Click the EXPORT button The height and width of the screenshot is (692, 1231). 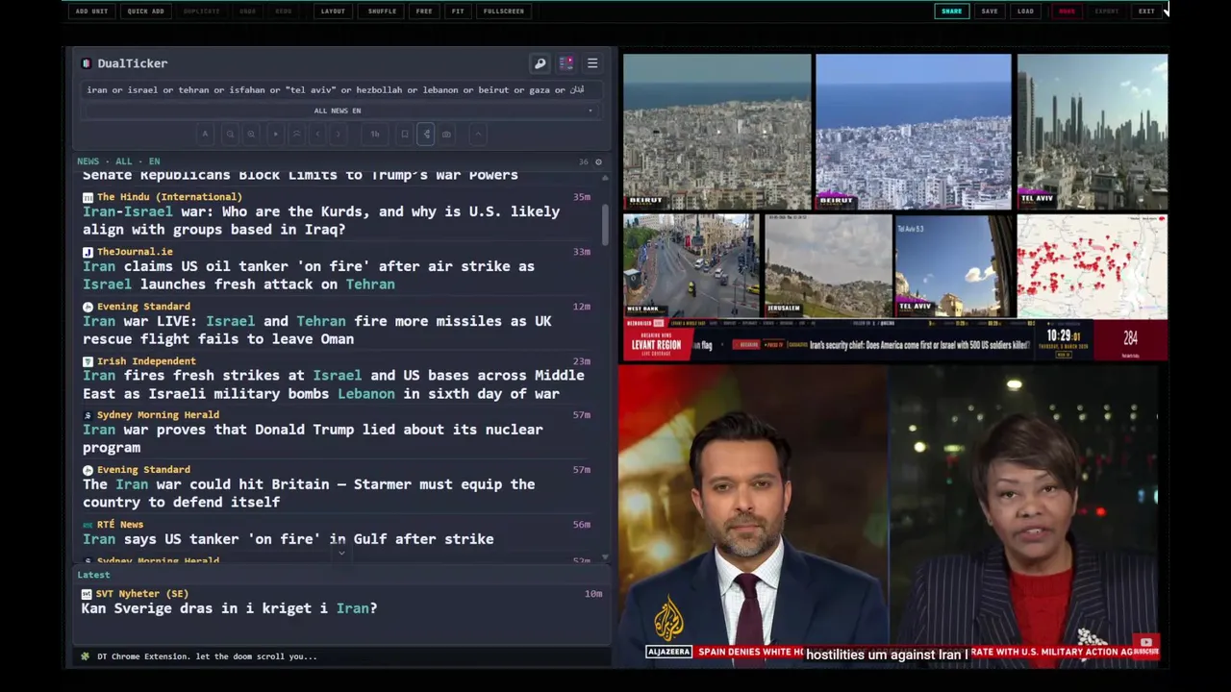pos(1107,12)
